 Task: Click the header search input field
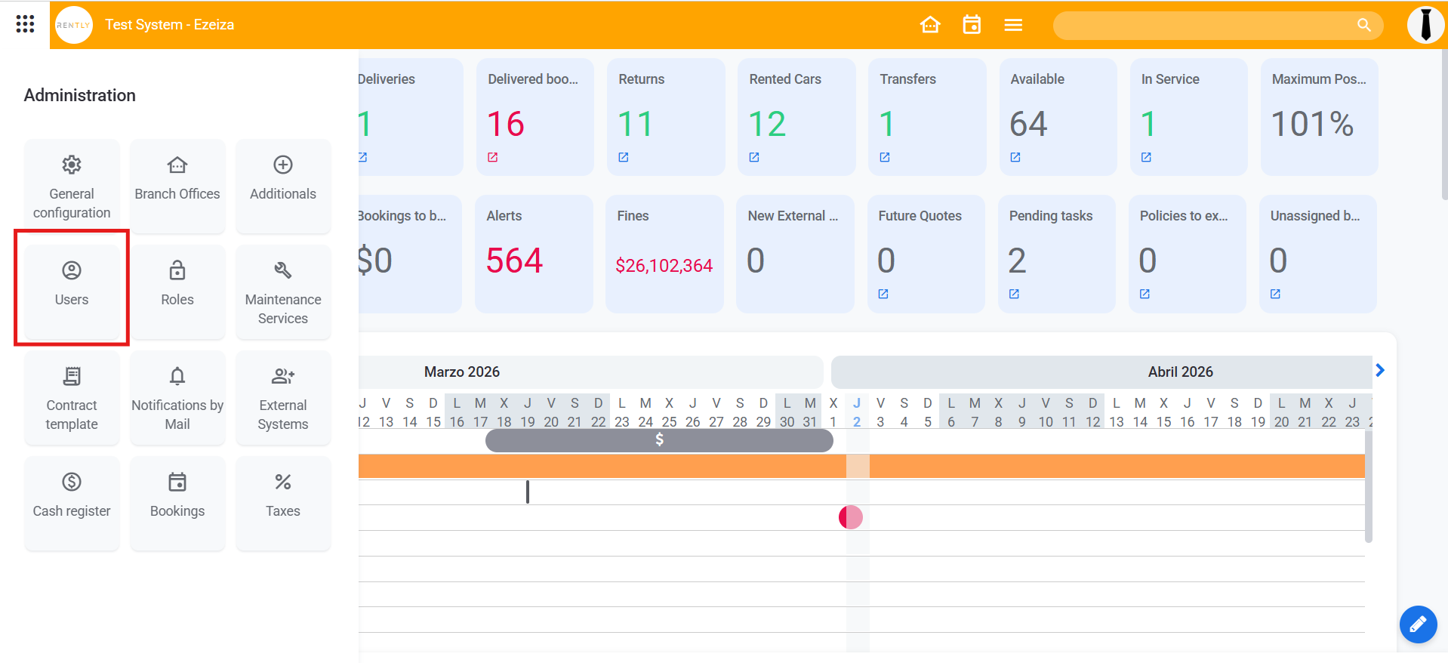coord(1200,25)
